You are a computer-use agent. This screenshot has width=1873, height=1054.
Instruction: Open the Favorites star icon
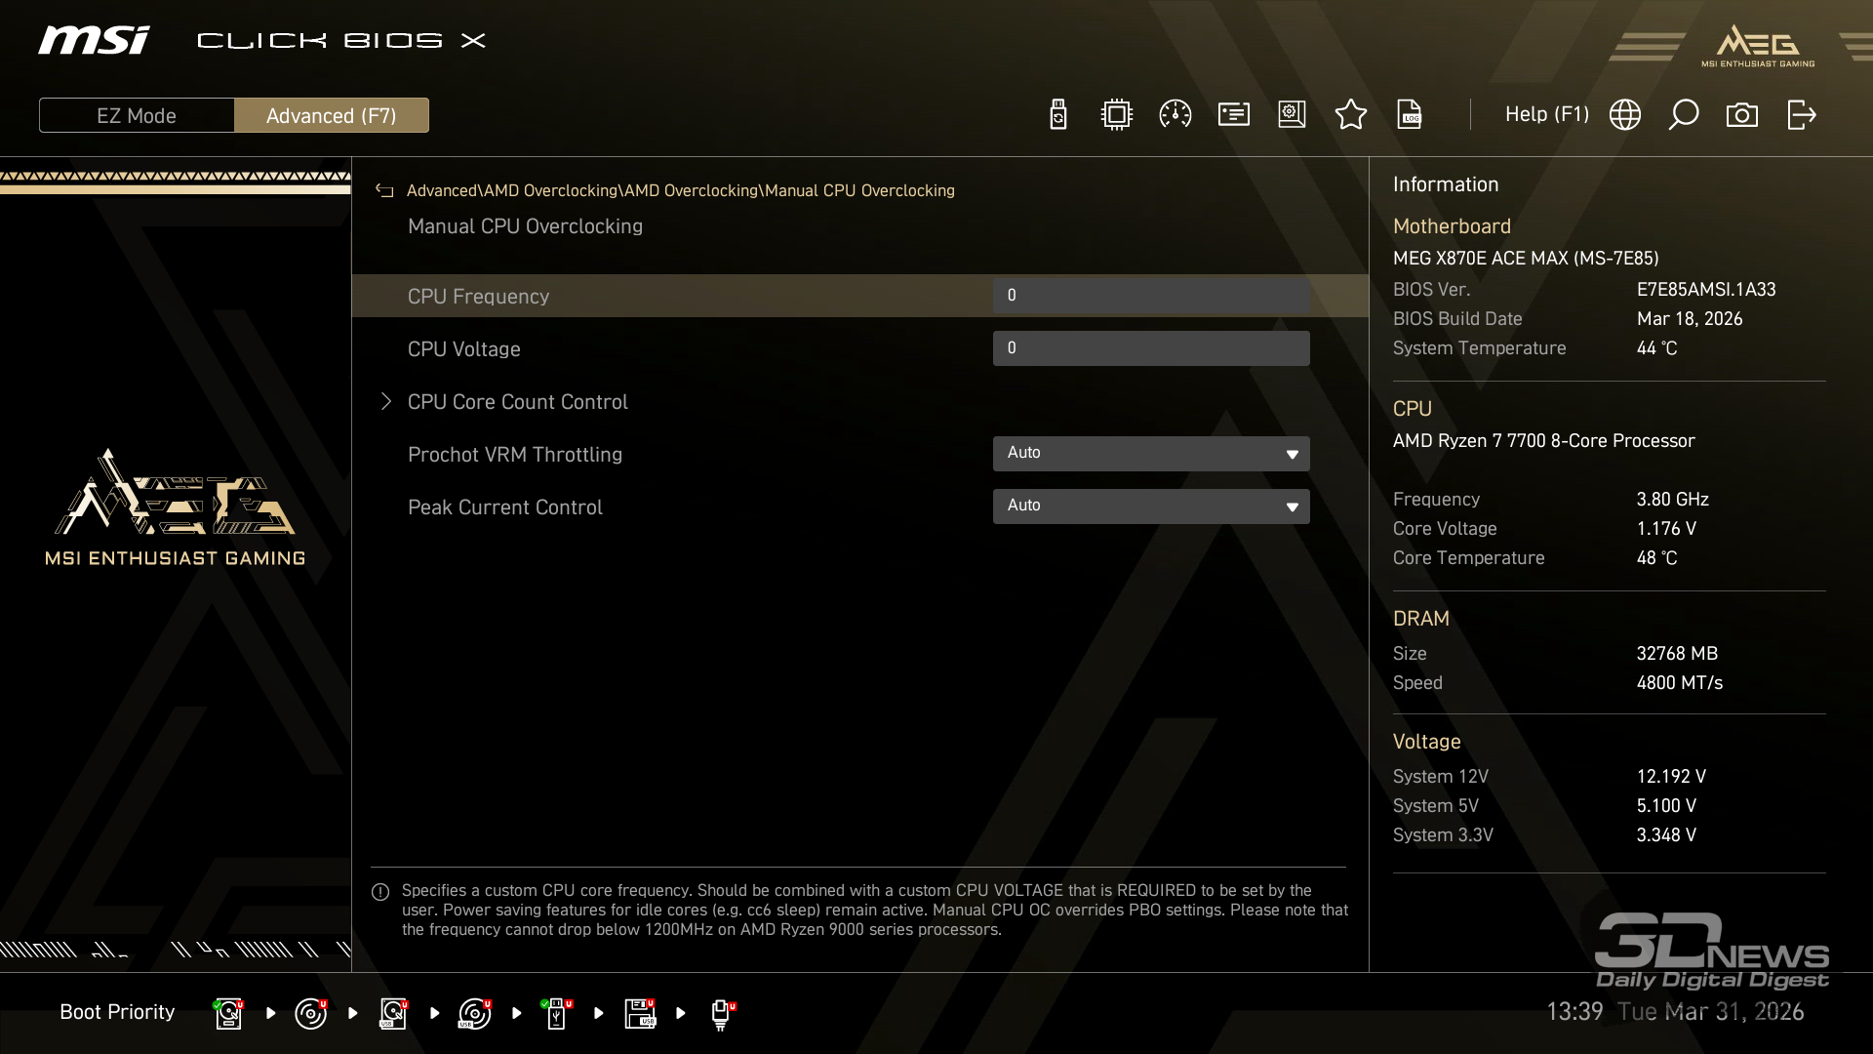(1350, 115)
